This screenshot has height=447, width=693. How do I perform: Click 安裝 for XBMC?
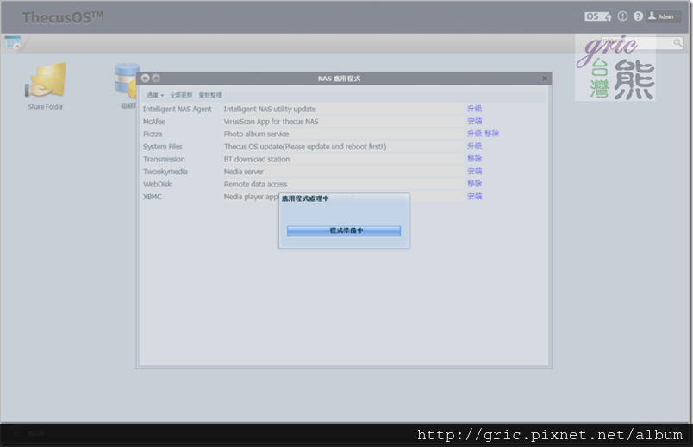coord(475,196)
